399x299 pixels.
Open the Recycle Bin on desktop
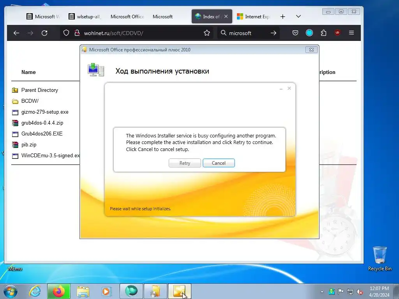point(380,258)
